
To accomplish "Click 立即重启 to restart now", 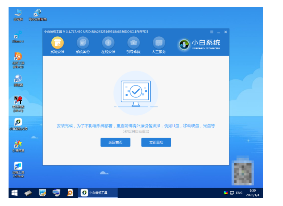I will click(156, 142).
